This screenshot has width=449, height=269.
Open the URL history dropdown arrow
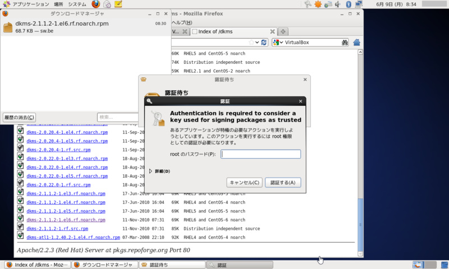[257, 42]
